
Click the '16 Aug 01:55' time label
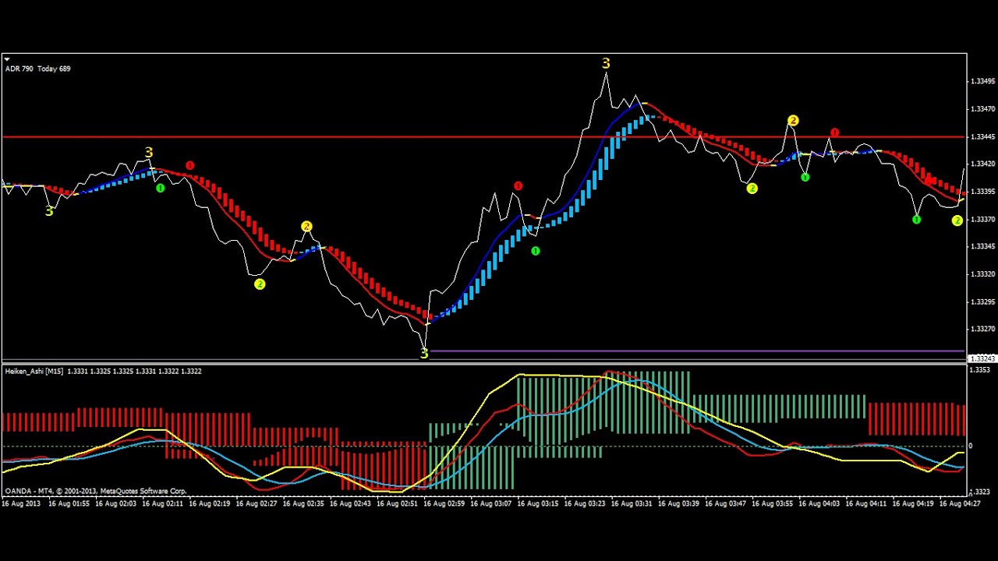(x=69, y=504)
